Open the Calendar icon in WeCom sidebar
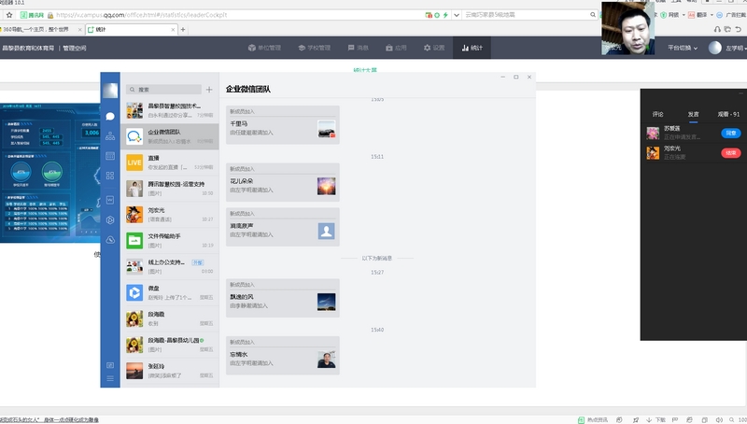The width and height of the screenshot is (747, 424). [x=110, y=156]
